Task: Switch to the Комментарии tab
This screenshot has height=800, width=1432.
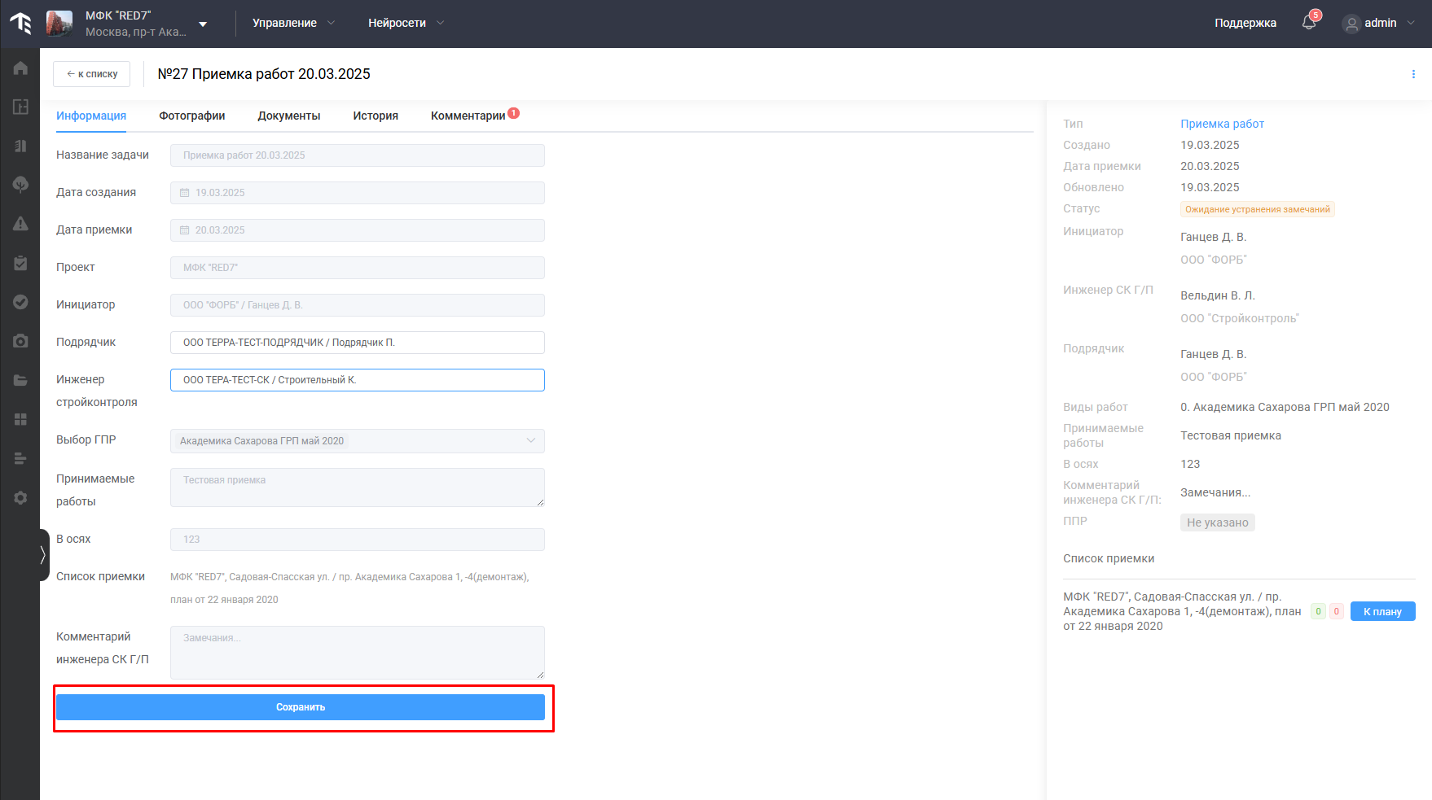Action: point(468,116)
